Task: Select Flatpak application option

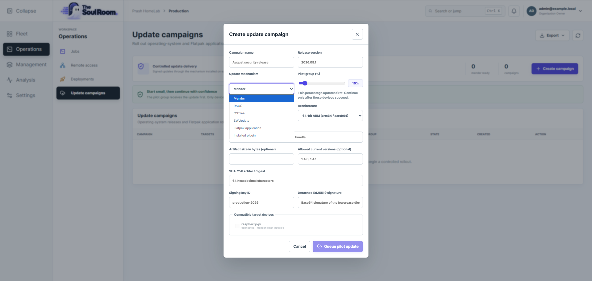Action: point(261,128)
